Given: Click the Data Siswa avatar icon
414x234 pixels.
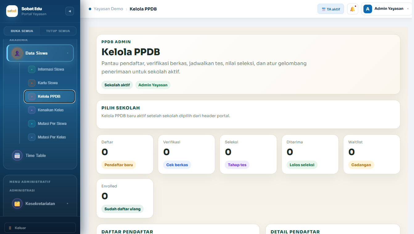Looking at the screenshot, I should pos(17,53).
